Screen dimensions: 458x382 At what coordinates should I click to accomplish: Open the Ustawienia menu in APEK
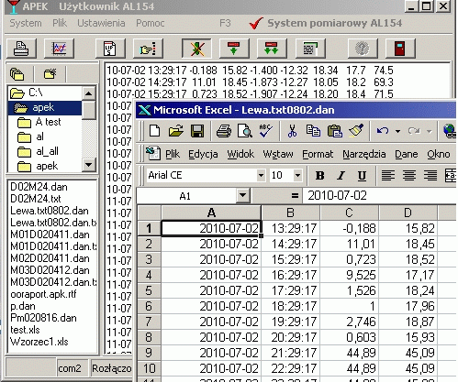point(101,23)
